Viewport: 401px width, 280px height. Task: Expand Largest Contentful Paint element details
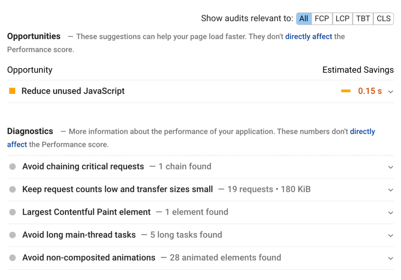click(x=390, y=212)
